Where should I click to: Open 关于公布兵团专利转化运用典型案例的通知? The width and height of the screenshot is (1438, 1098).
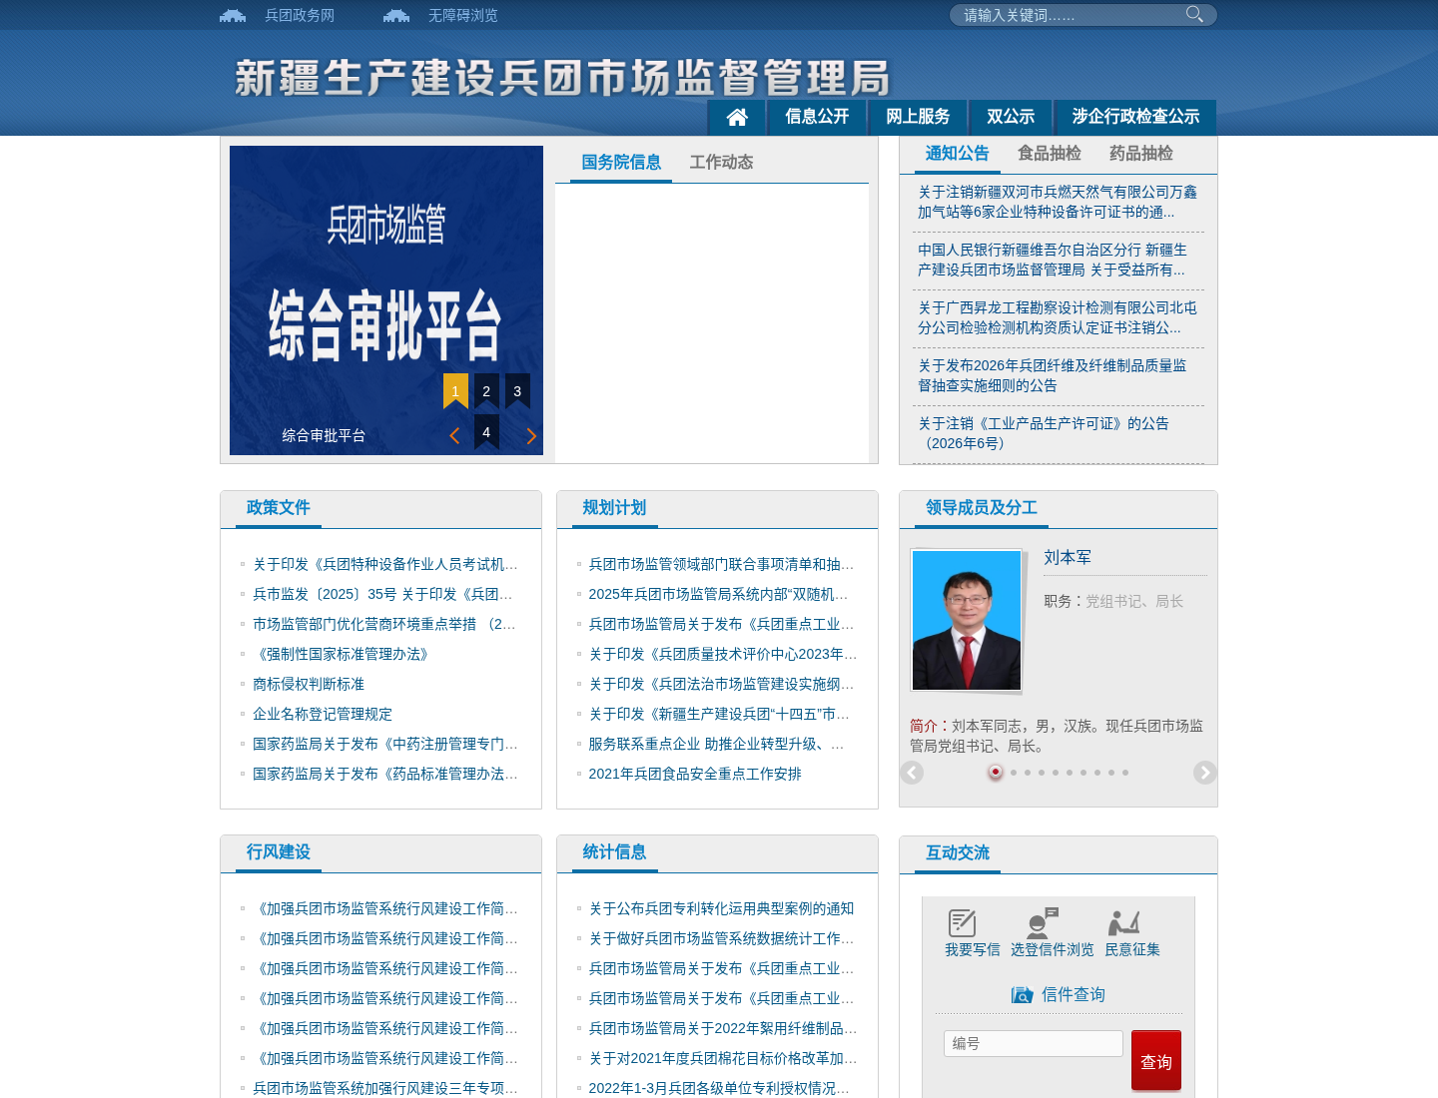tap(721, 908)
